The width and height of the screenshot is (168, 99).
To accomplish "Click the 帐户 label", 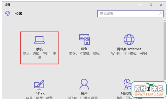I will pyautogui.click(x=84, y=94).
